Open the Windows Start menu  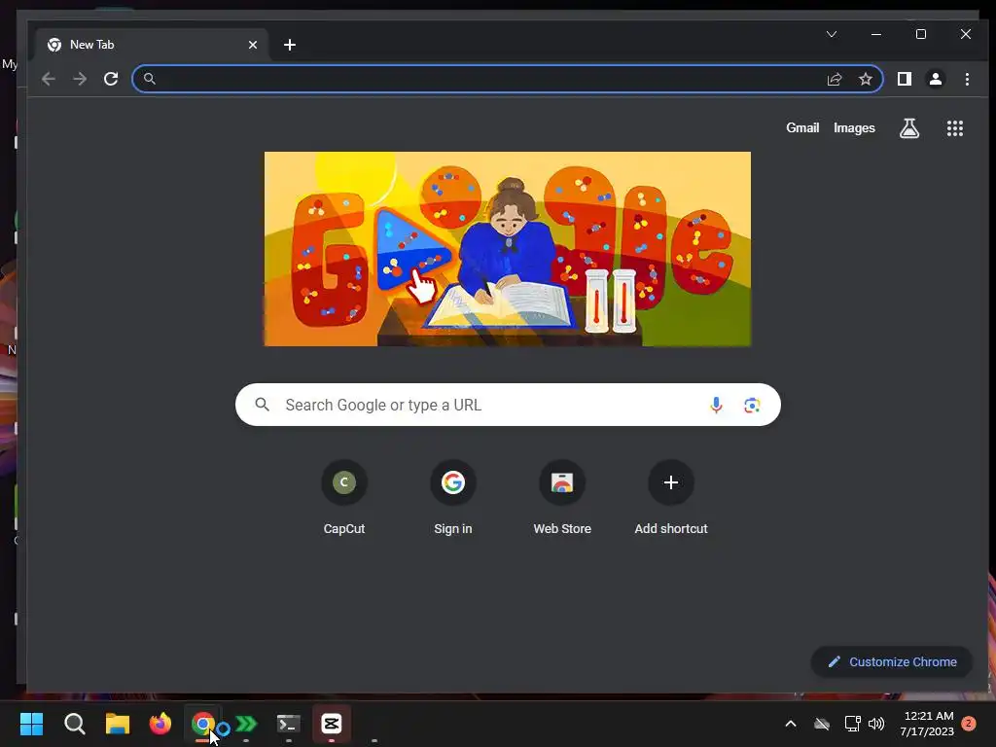[x=31, y=724]
